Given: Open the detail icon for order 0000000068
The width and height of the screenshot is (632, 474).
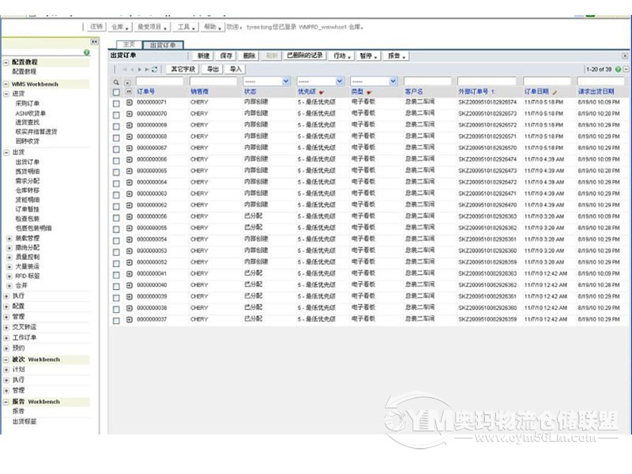Looking at the screenshot, I should pyautogui.click(x=130, y=137).
